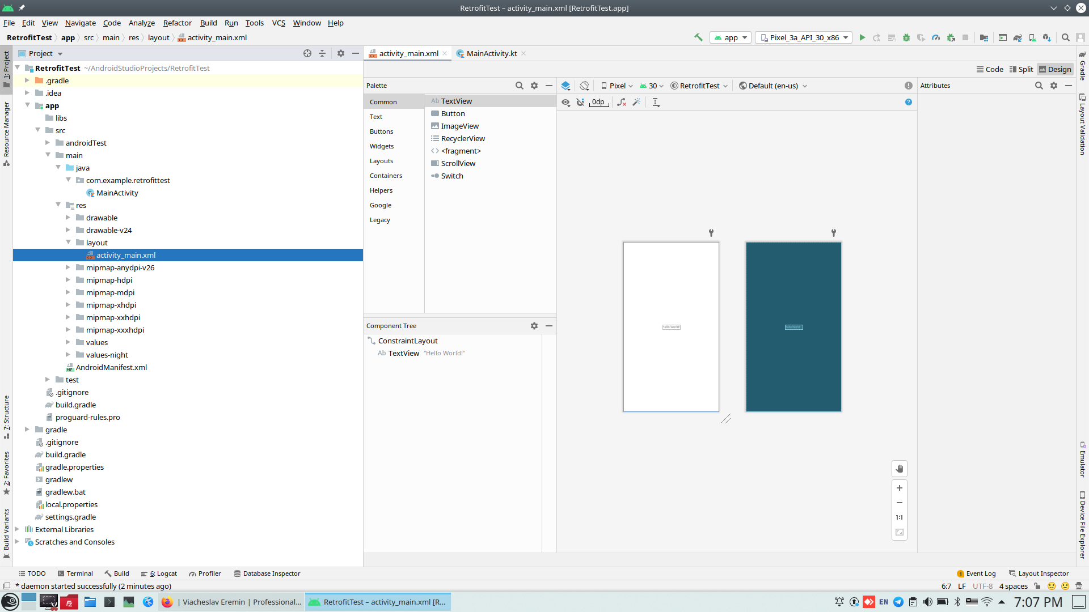The height and width of the screenshot is (612, 1089).
Task: Click the Infer Constraints magic wand icon
Action: click(x=636, y=102)
